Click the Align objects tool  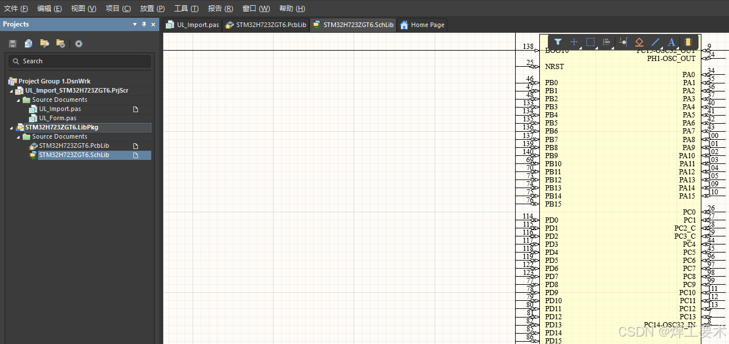606,42
